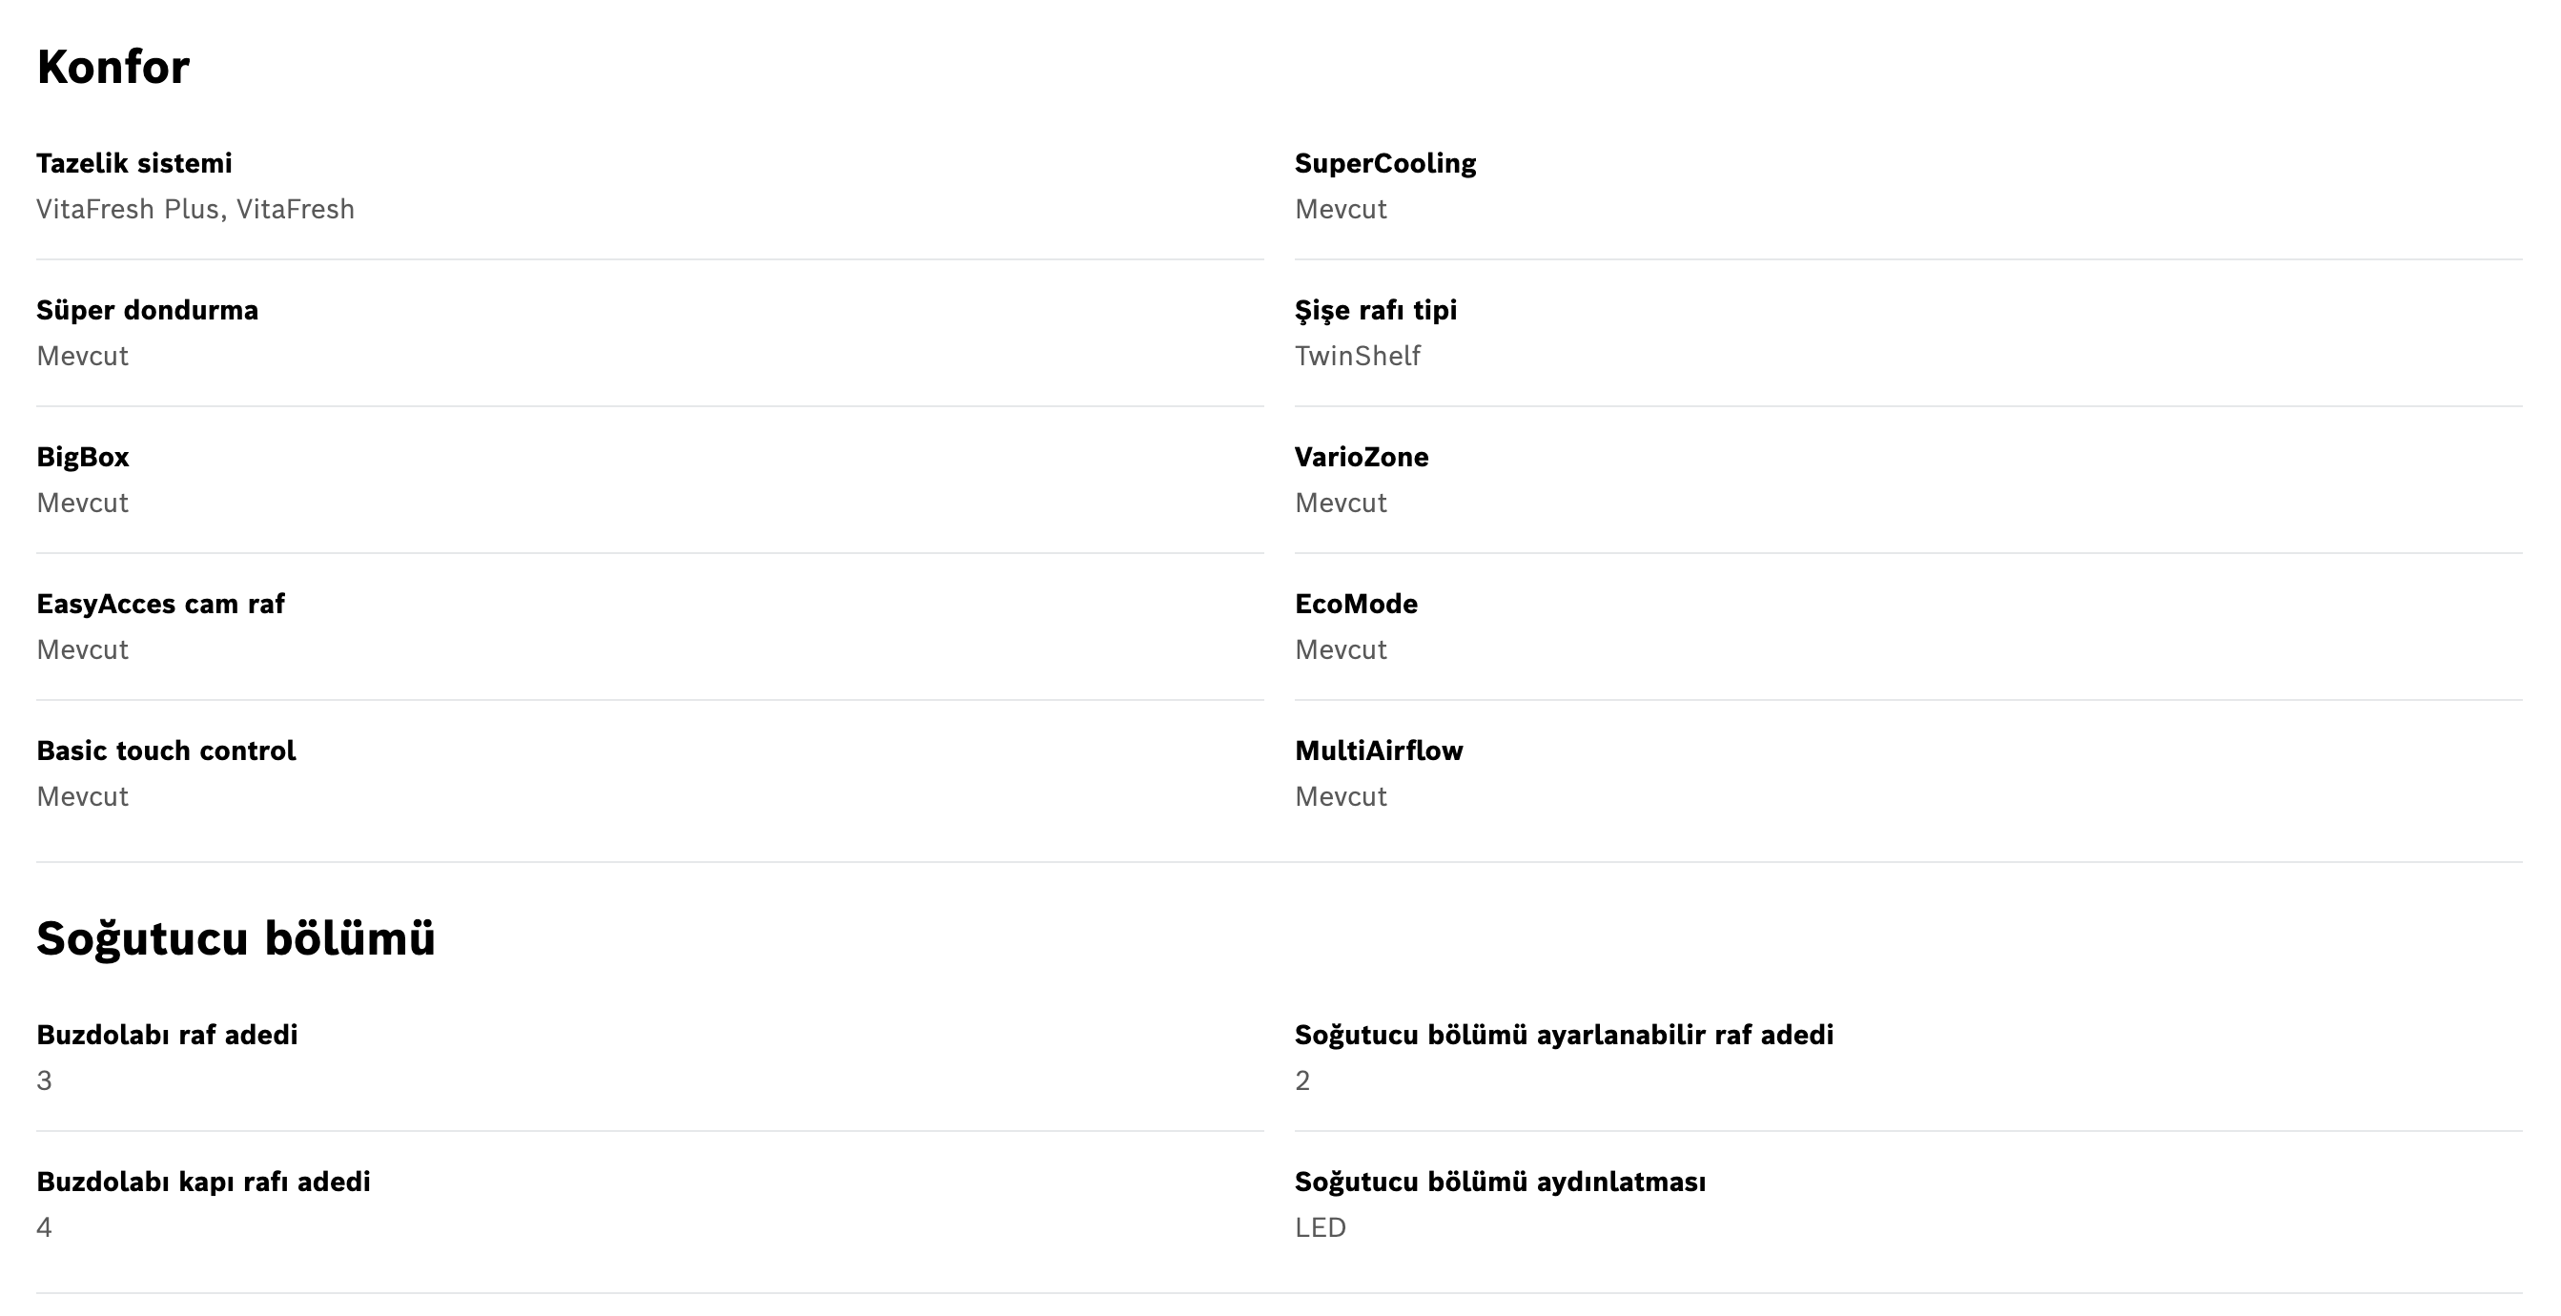Click the TwinShelf value text
2561x1316 pixels.
(x=1357, y=356)
